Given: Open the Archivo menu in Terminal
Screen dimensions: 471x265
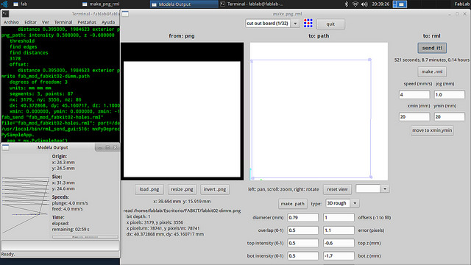Looking at the screenshot, I should click(x=11, y=22).
